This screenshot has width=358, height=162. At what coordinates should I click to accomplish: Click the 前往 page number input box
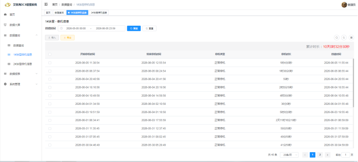click(x=345, y=155)
